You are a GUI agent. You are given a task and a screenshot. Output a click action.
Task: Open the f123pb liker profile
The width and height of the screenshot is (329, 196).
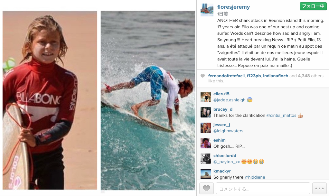[254, 76]
